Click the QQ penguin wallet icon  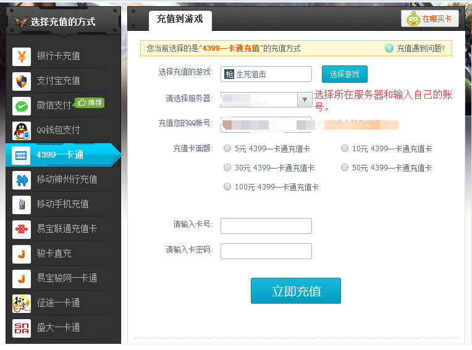(x=22, y=130)
